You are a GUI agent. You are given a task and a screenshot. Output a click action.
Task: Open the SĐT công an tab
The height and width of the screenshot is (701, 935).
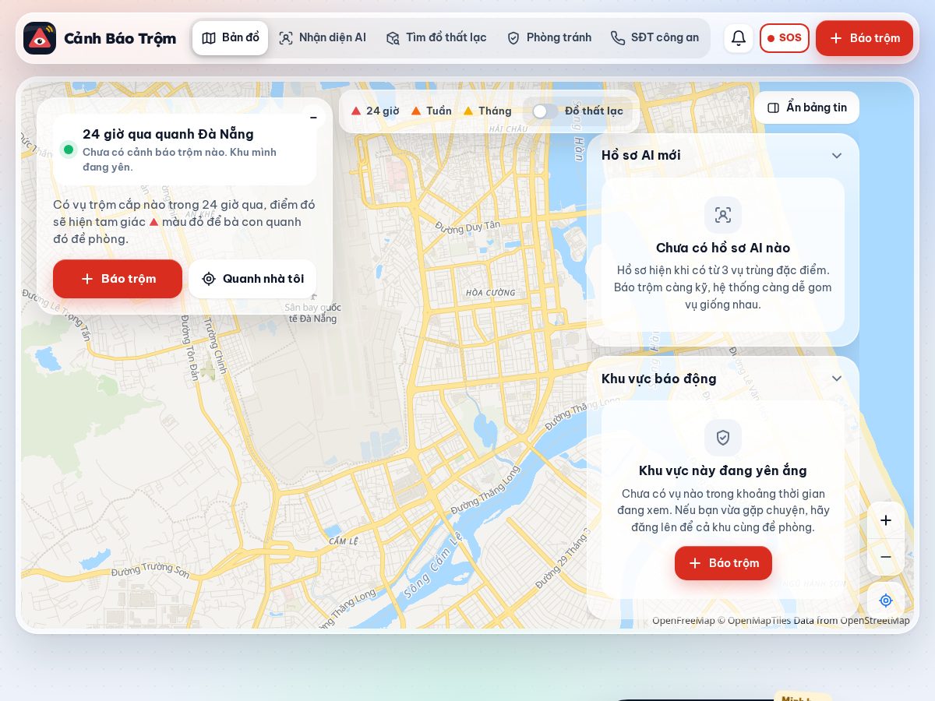click(654, 38)
